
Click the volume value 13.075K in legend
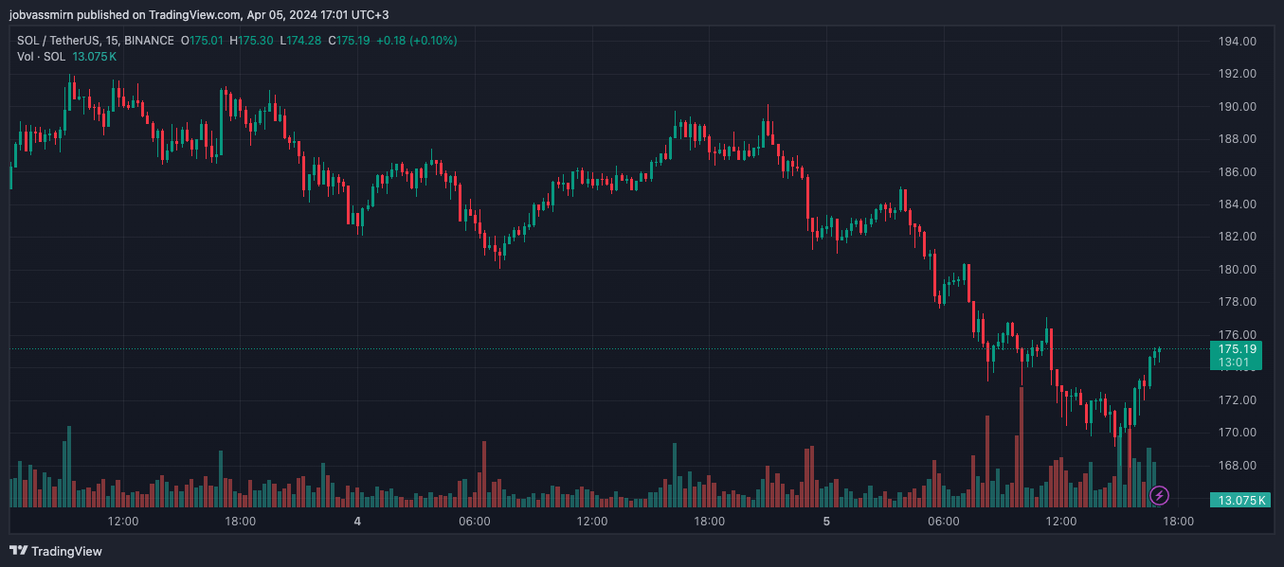tap(95, 57)
